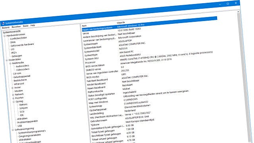The image size is (254, 143).
Task: Click the Systeem-SKU value ASUS-NotebookSKU
Action: click(x=130, y=55)
